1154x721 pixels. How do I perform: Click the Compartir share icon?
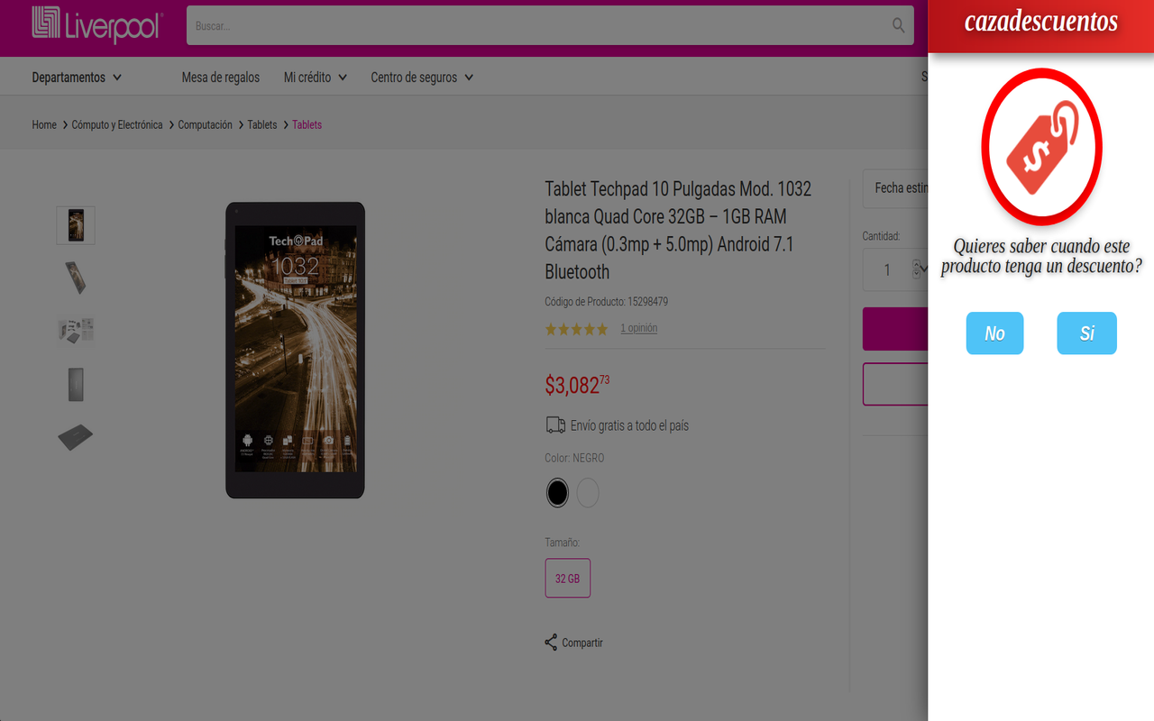[551, 643]
